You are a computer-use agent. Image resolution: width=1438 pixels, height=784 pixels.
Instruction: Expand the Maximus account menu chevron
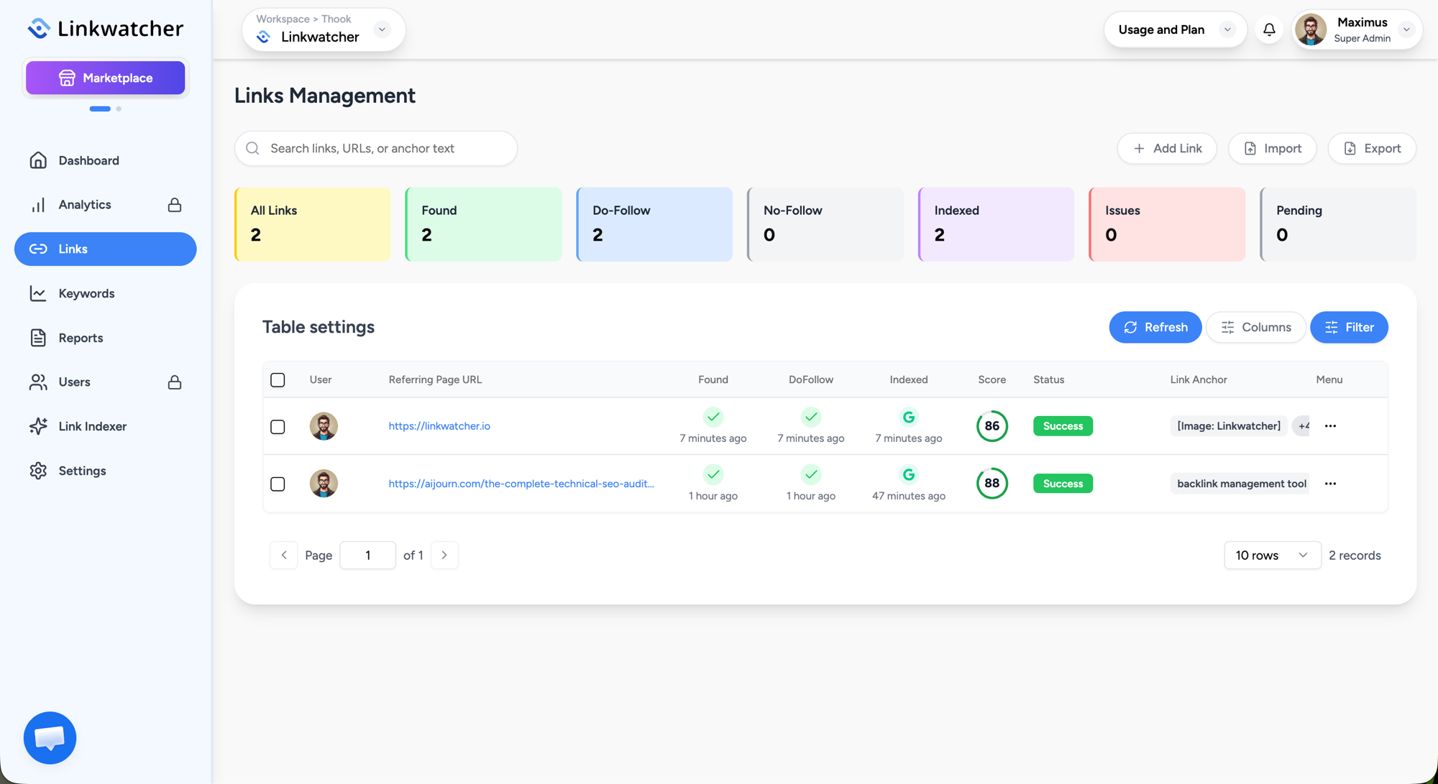pos(1406,29)
